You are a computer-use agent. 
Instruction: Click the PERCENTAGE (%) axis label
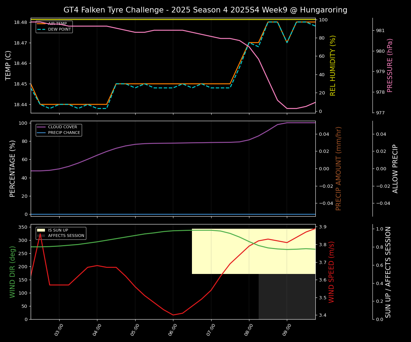(13, 169)
